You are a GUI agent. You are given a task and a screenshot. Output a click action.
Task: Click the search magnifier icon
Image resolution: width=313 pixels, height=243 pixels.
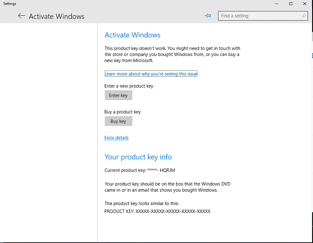[304, 16]
